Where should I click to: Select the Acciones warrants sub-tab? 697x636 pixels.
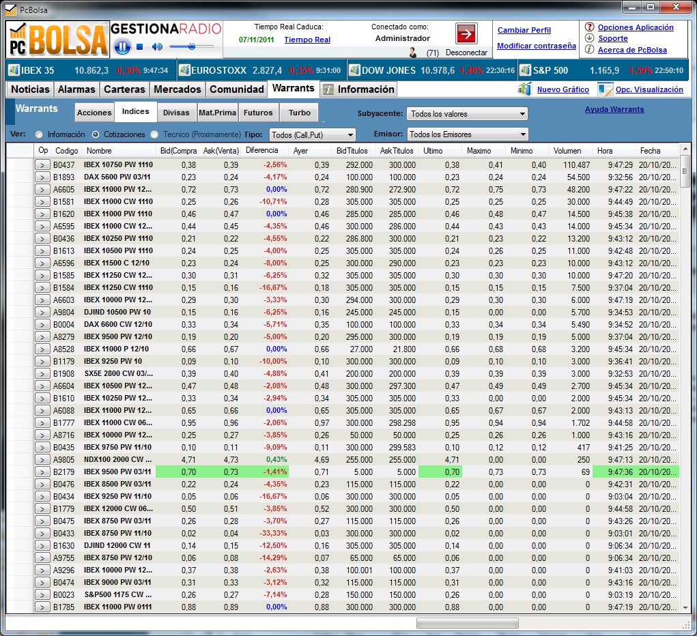pos(94,113)
